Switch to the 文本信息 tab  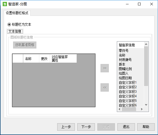pos(15,32)
